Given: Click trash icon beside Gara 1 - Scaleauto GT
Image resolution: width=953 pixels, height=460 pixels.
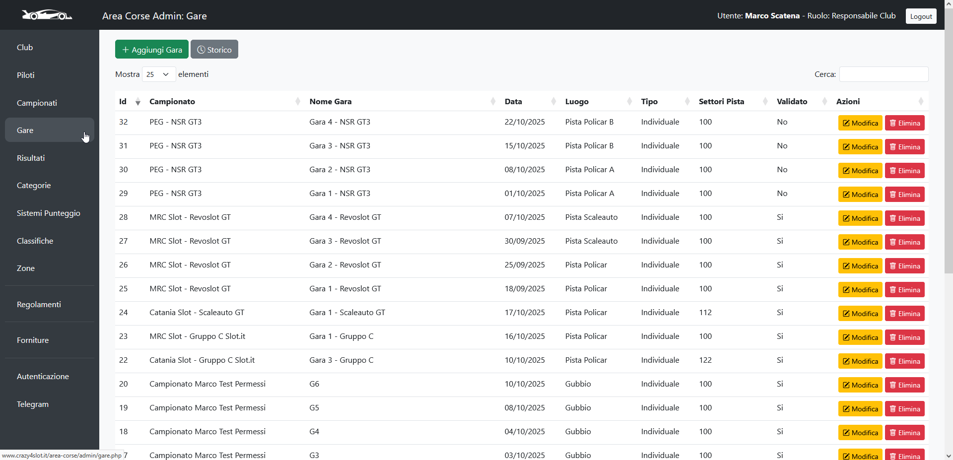Looking at the screenshot, I should point(892,313).
